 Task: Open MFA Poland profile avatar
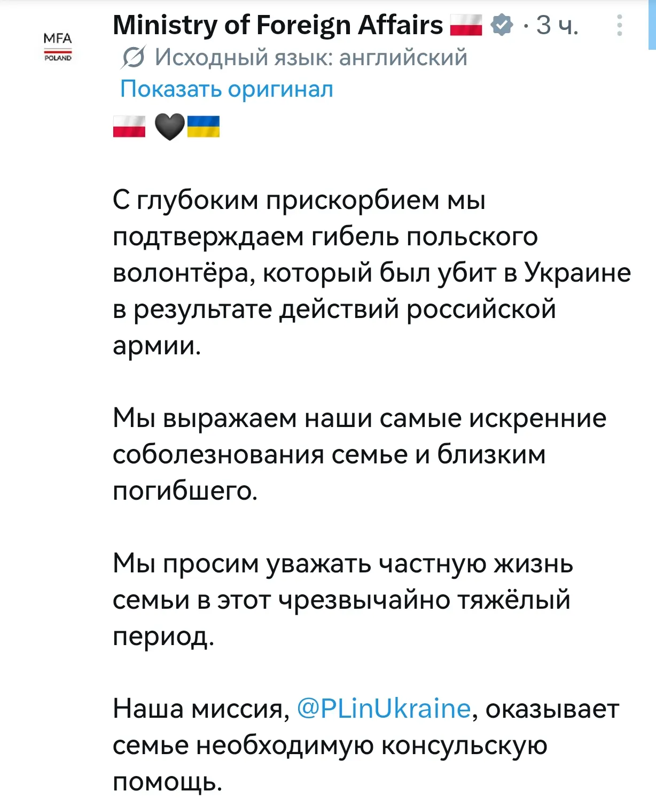click(x=57, y=47)
